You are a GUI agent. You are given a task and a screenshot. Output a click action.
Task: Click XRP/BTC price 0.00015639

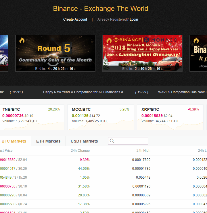152,116
